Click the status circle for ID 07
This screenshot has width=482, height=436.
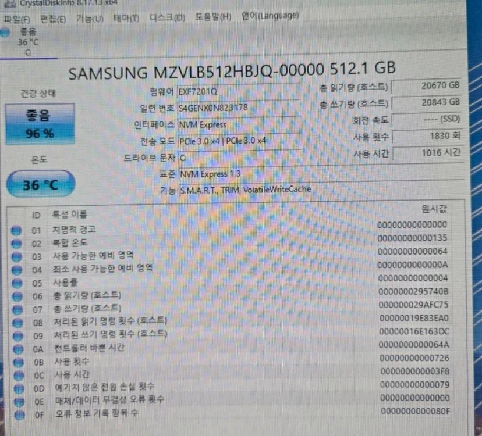click(18, 309)
